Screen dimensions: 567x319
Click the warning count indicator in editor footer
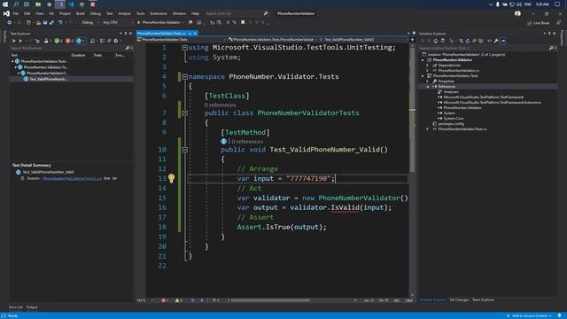pos(179,300)
